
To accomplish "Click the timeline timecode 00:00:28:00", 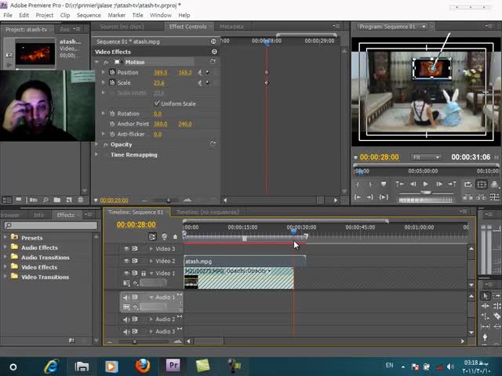I will [x=136, y=225].
